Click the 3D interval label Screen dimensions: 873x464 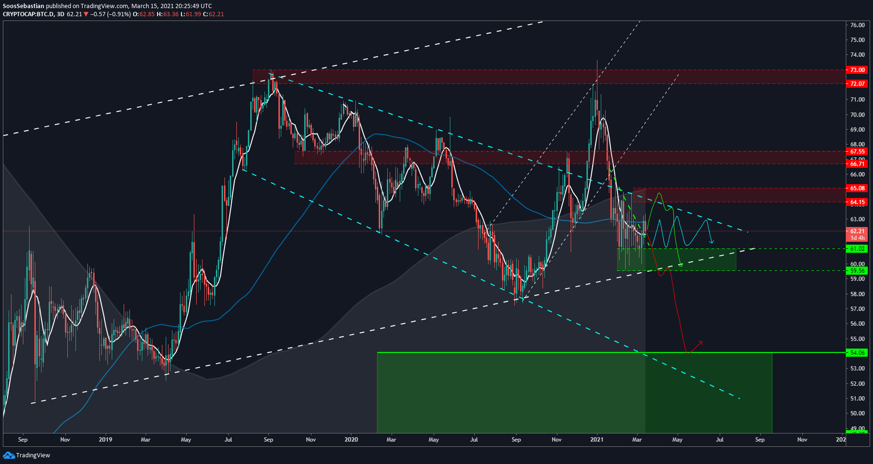click(x=60, y=14)
